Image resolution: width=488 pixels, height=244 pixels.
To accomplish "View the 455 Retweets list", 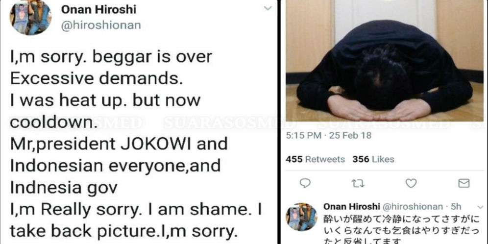I will (315, 159).
